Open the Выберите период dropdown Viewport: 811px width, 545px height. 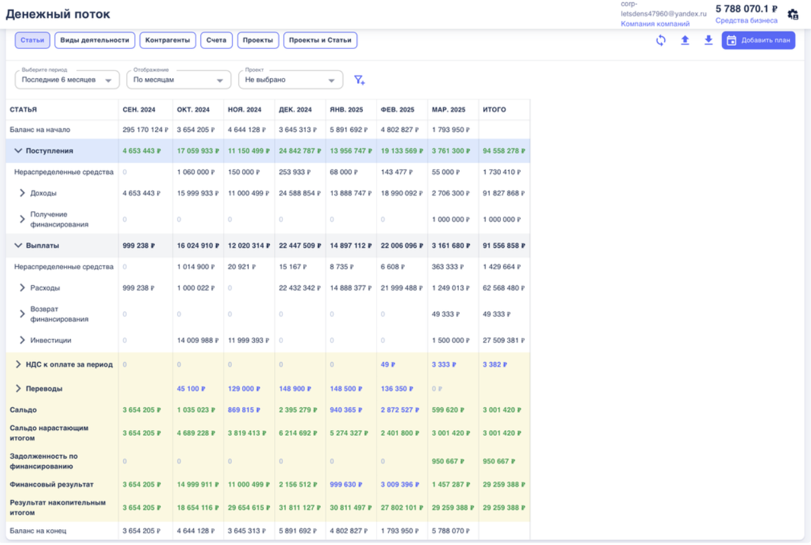coord(67,80)
